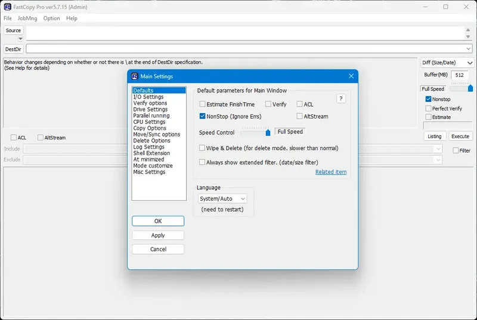Click the FC icon in Main Settings title
Image resolution: width=477 pixels, height=320 pixels.
point(135,76)
